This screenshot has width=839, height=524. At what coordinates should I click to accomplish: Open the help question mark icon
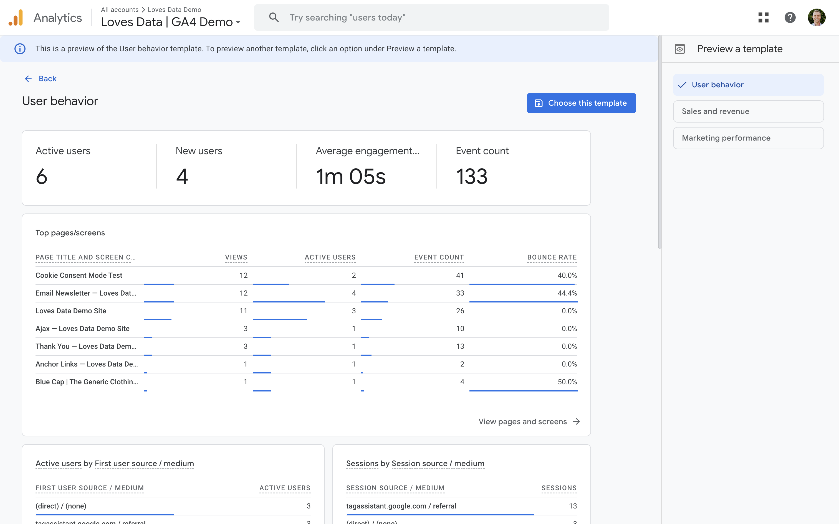790,18
